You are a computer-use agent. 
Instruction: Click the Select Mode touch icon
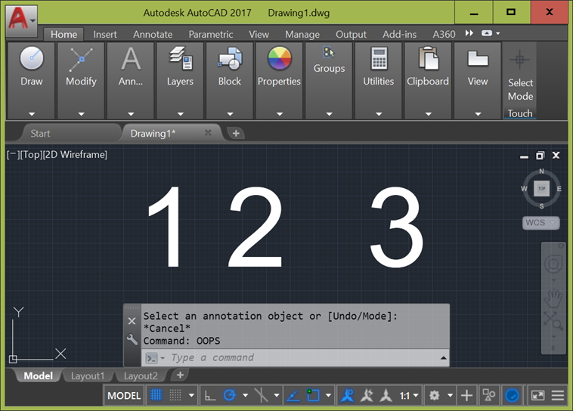(520, 60)
